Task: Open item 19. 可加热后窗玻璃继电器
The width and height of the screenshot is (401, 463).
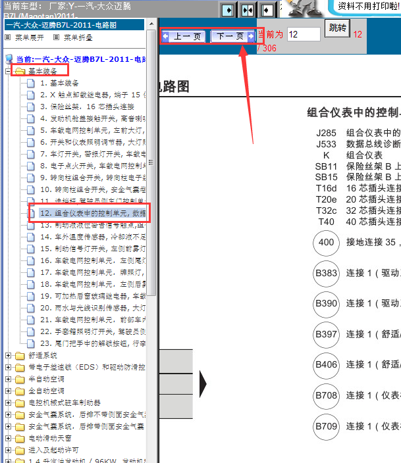Action: coord(93,296)
